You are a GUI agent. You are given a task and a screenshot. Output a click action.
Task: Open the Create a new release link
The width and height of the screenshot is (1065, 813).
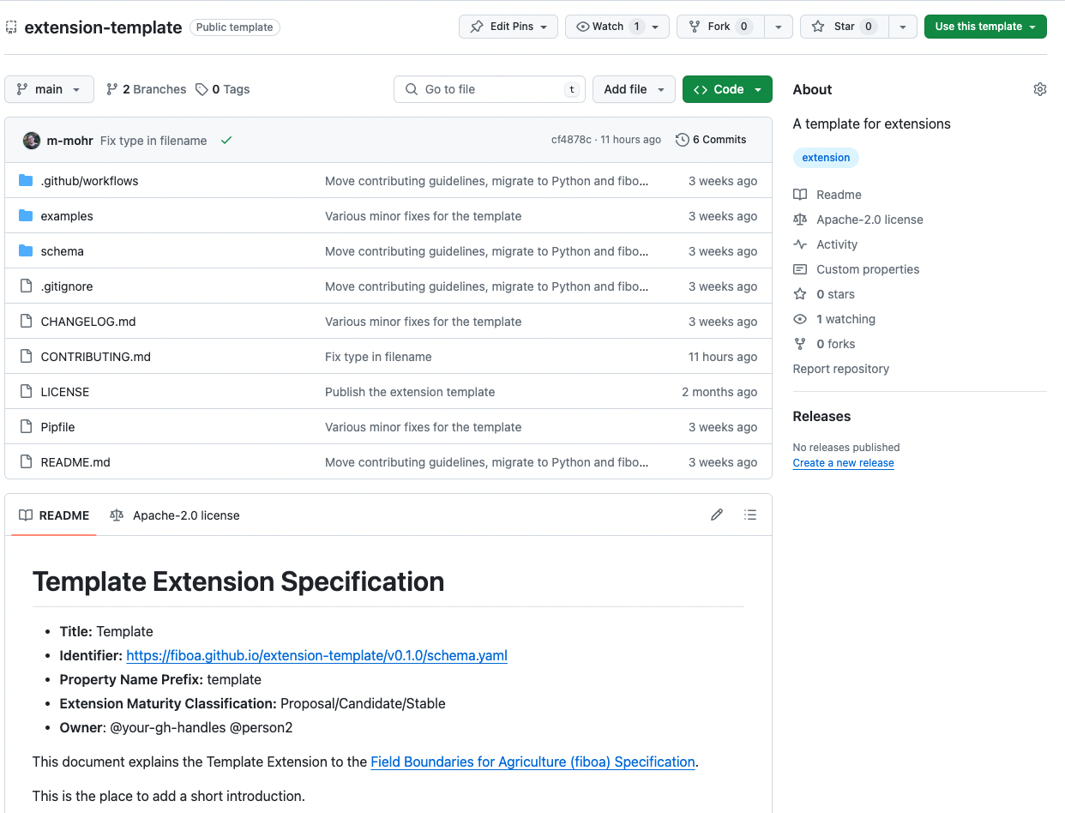point(843,462)
